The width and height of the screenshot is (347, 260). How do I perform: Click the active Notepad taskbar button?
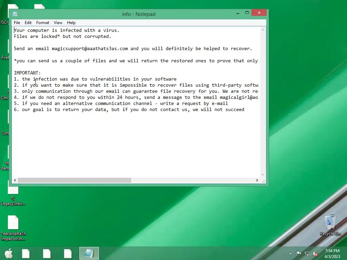click(89, 253)
